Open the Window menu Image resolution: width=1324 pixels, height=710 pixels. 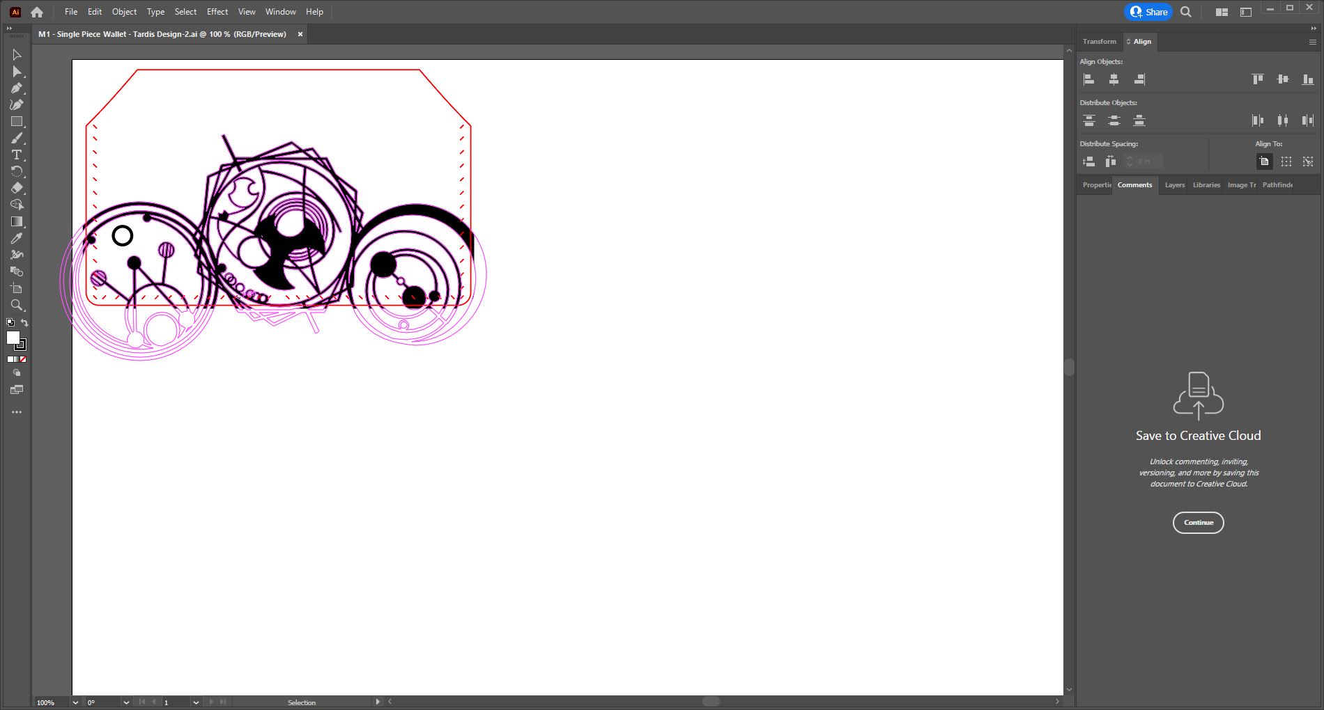[280, 12]
